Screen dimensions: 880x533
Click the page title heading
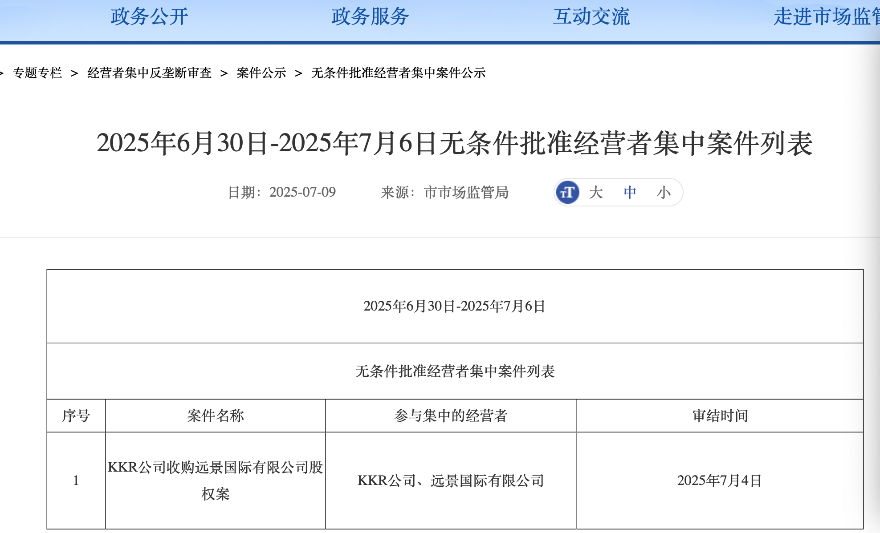point(454,143)
